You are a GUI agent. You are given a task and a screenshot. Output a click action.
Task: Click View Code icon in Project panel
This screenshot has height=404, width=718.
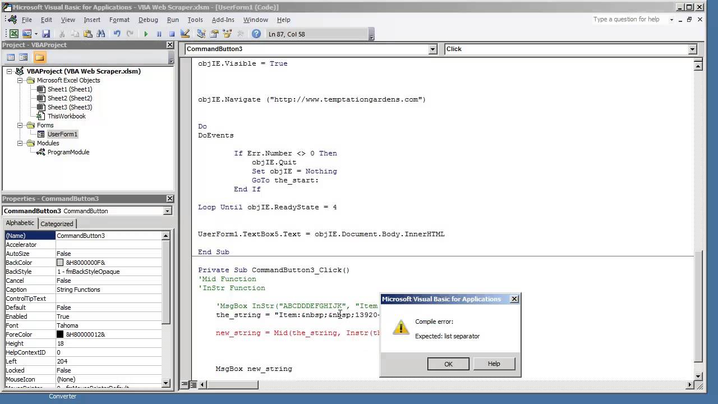coord(11,57)
